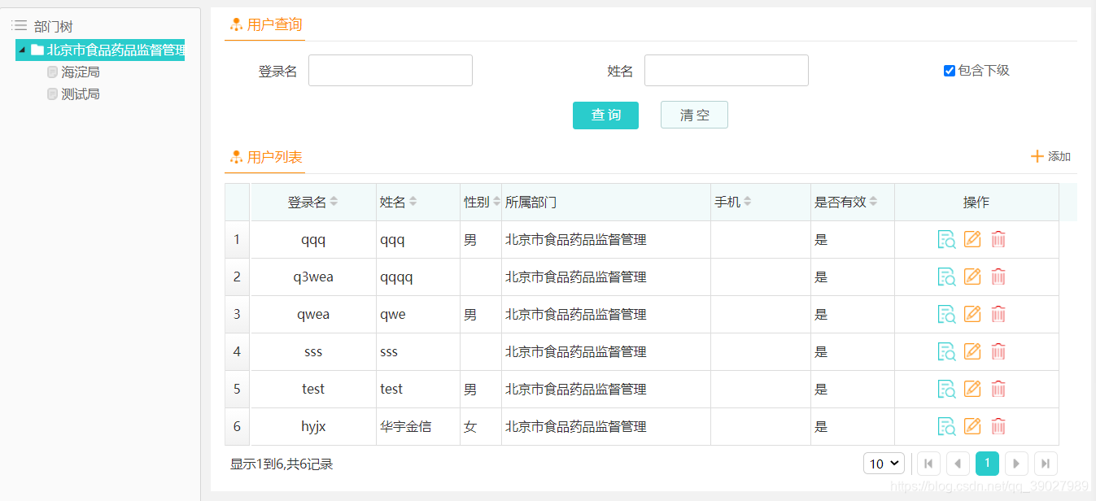The image size is (1096, 501).
Task: View details of user sss
Action: pos(946,352)
